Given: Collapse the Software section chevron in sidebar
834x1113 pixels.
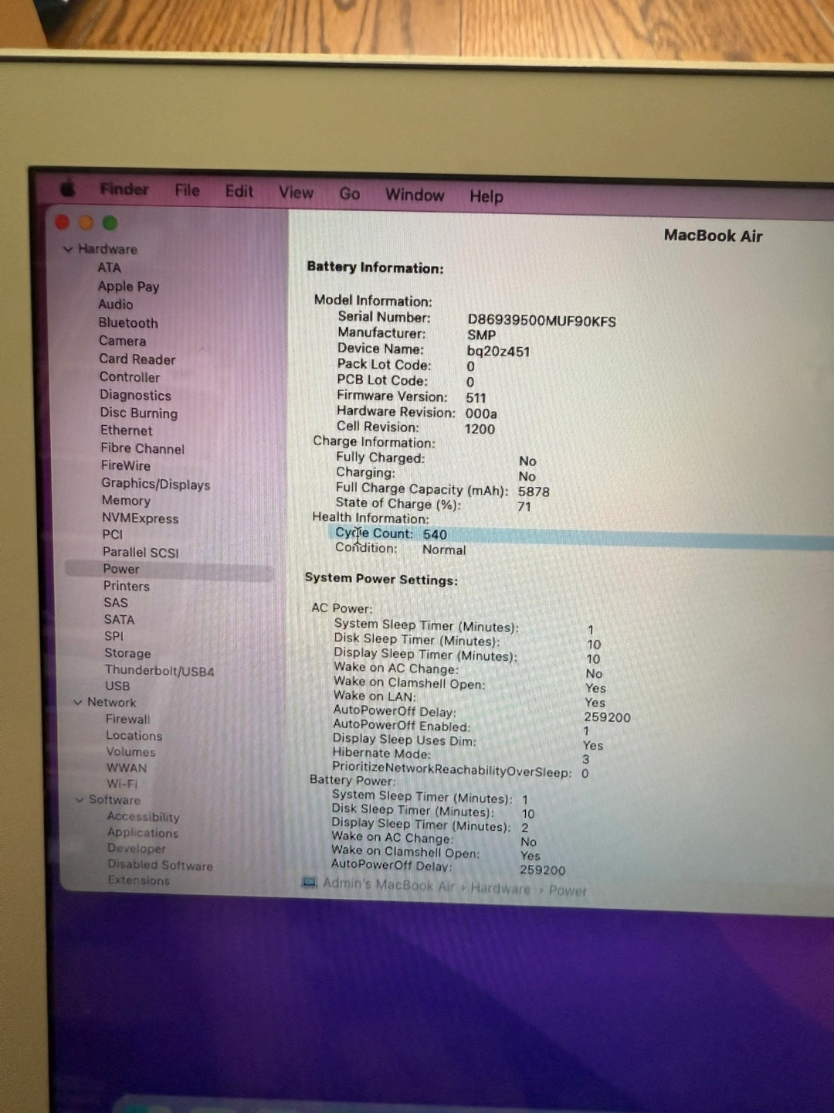Looking at the screenshot, I should (x=80, y=799).
